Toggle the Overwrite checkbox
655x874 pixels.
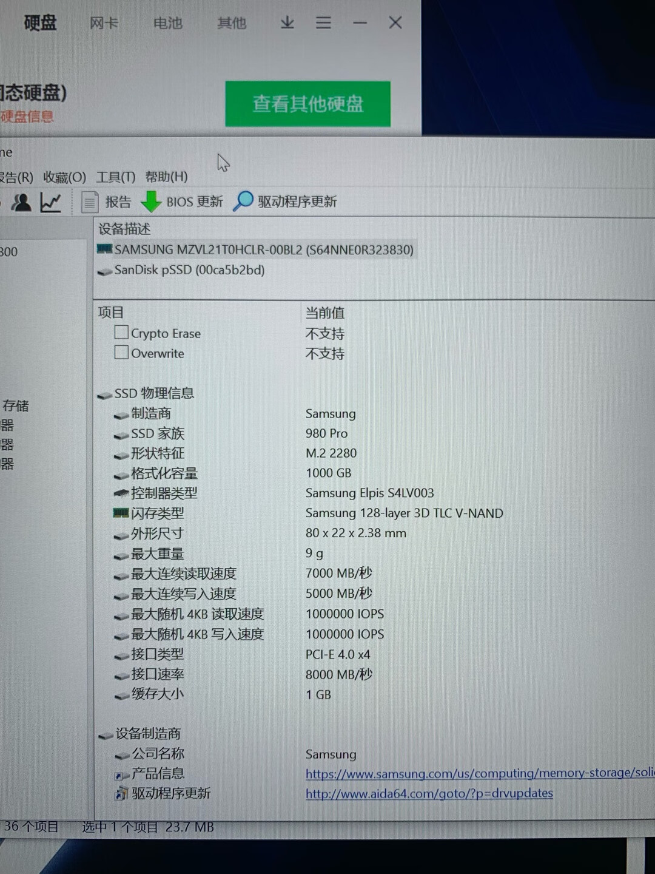121,353
